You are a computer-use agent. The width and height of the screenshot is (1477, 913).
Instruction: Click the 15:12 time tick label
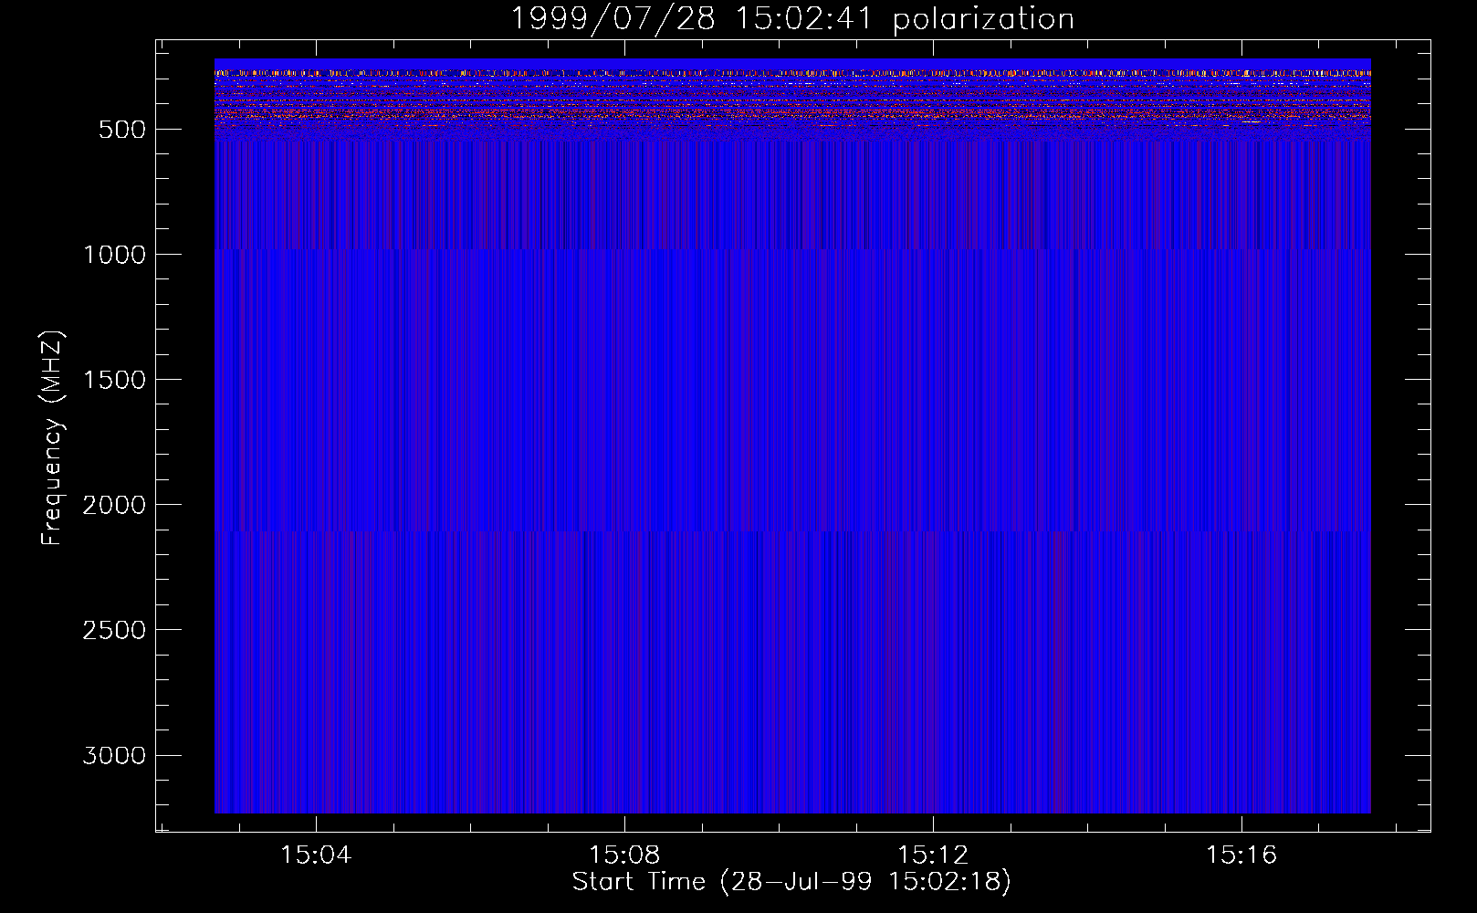click(933, 855)
